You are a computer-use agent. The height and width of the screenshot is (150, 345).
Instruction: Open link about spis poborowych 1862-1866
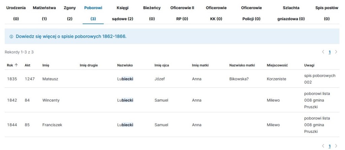tap(71, 36)
